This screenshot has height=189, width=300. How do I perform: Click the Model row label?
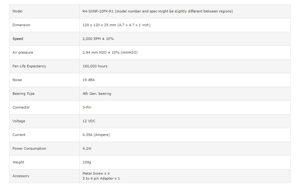[17, 11]
